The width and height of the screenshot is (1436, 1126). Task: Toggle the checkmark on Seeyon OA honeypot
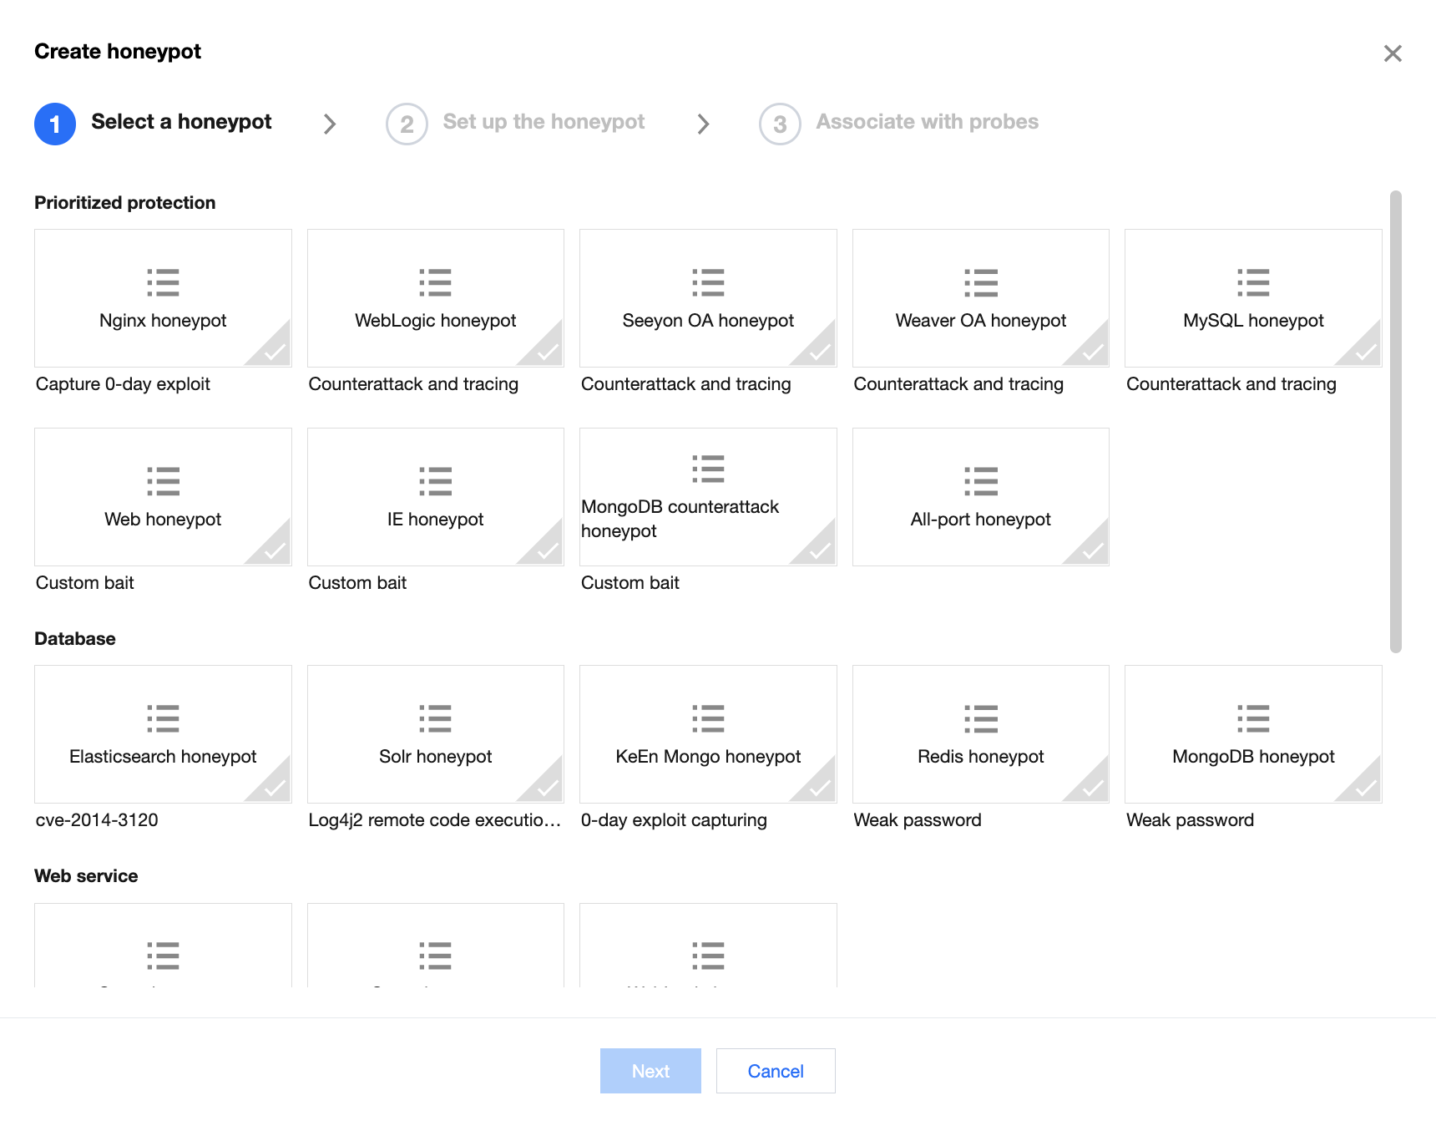pyautogui.click(x=820, y=352)
